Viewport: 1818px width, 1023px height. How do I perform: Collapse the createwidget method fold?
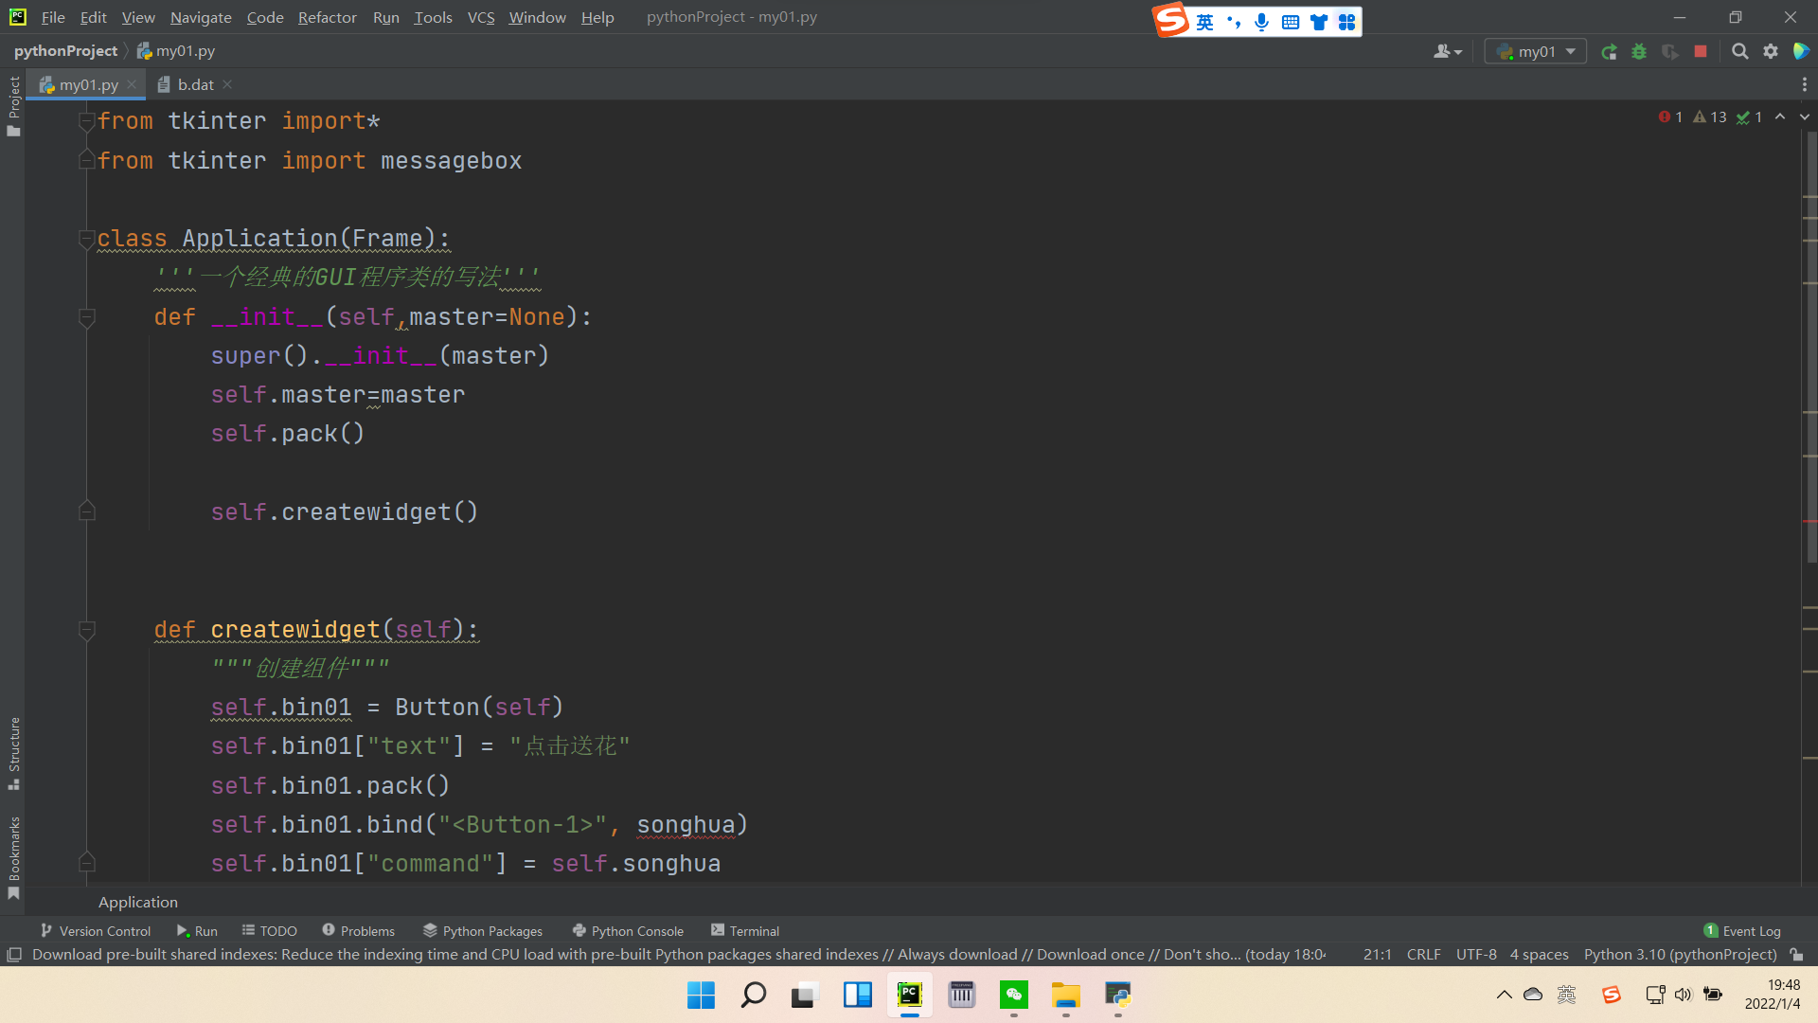click(x=87, y=630)
